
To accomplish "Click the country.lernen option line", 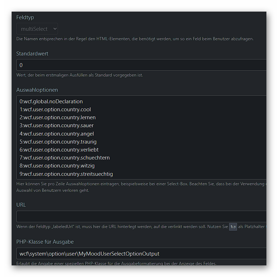I will tap(58, 117).
